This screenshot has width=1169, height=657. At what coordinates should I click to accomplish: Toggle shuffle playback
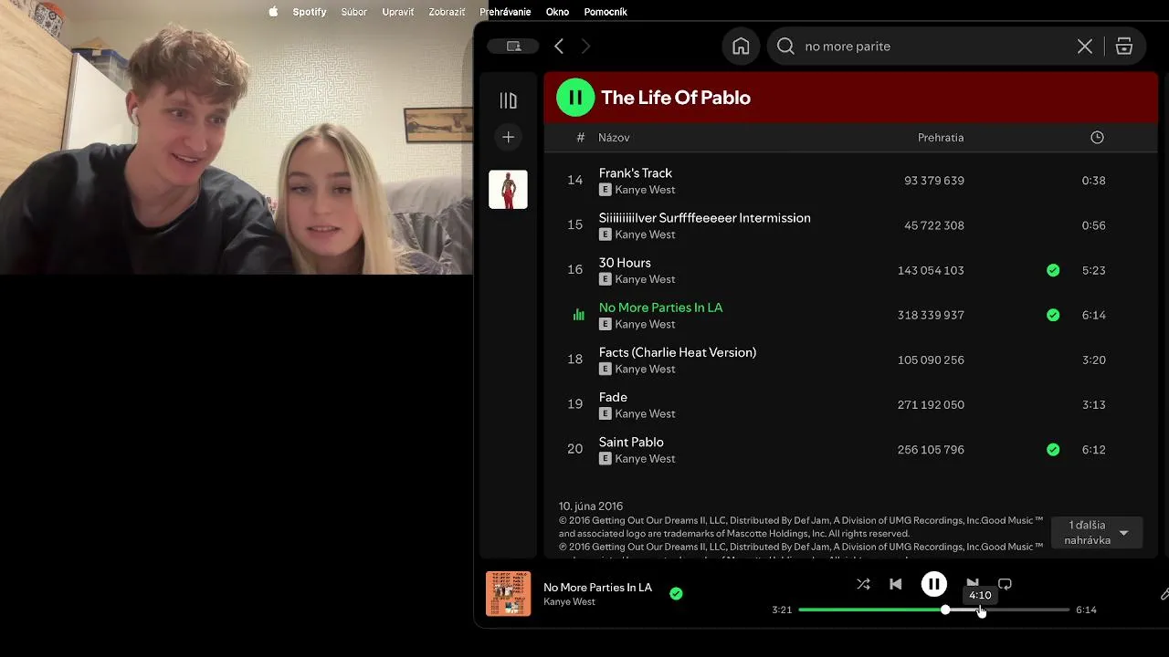[863, 584]
